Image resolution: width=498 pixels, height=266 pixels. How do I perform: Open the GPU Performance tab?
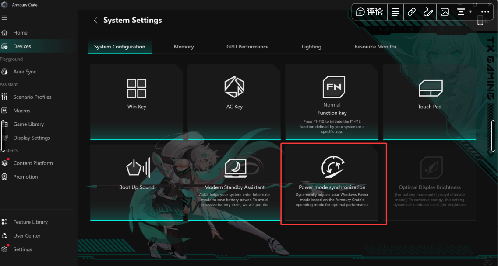(247, 47)
